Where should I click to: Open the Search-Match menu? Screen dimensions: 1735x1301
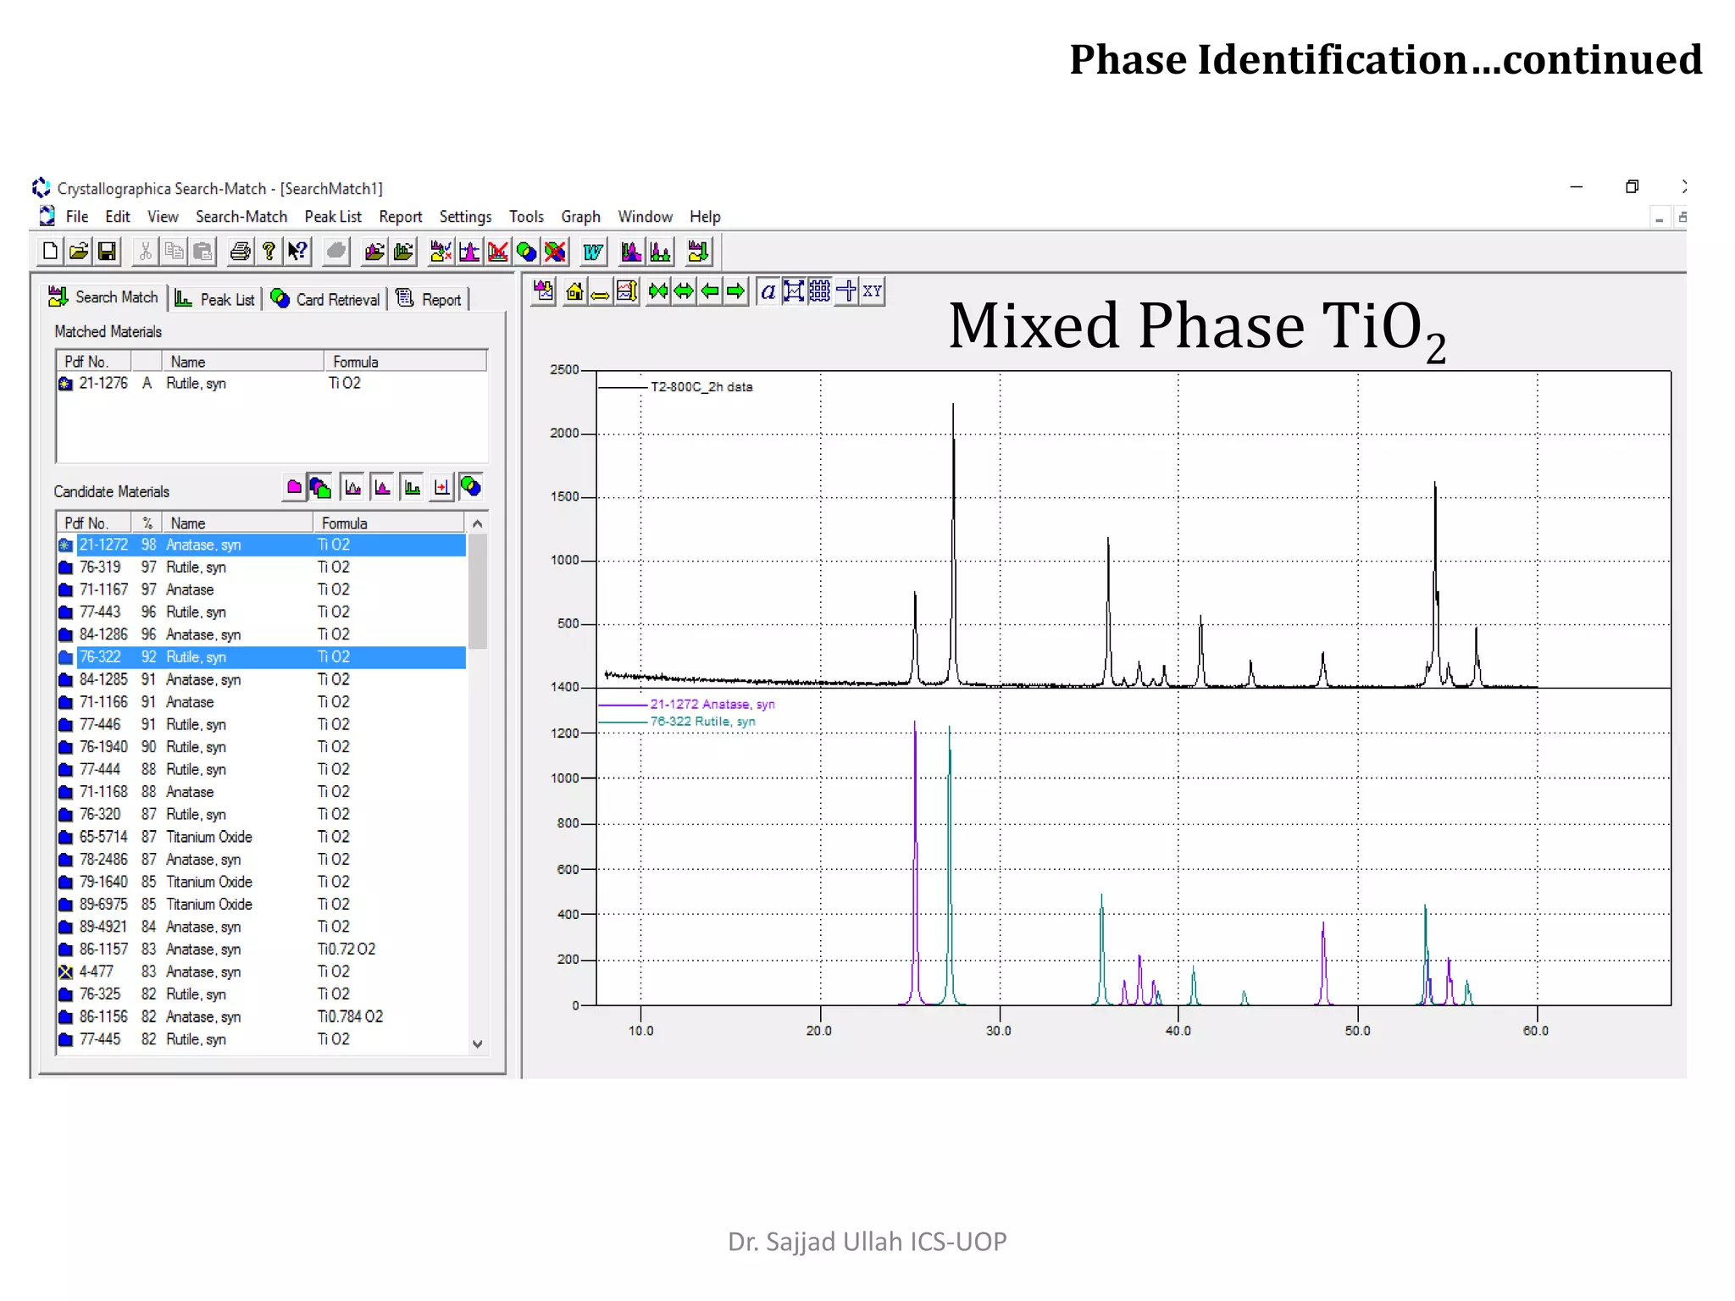[241, 217]
